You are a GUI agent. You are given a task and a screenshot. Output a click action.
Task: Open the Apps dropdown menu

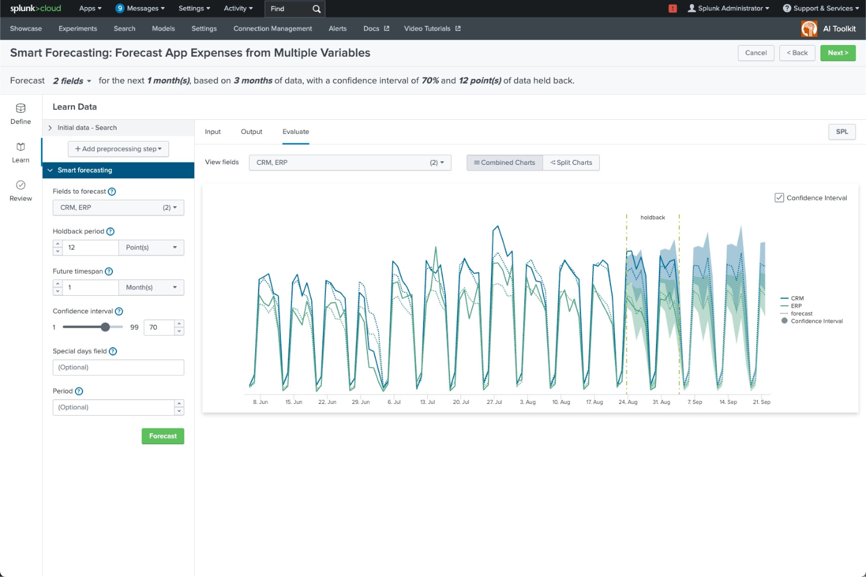pyautogui.click(x=90, y=8)
